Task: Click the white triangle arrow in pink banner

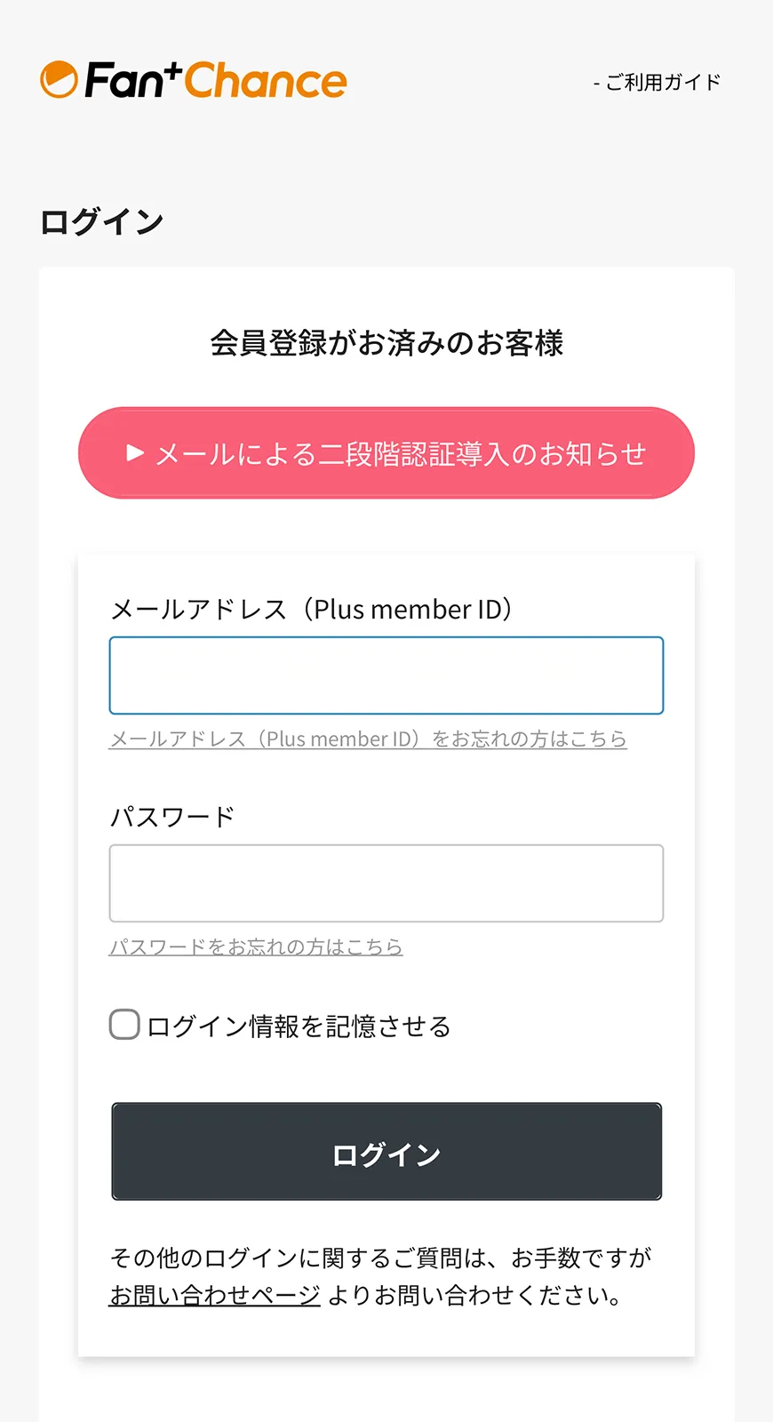Action: click(135, 453)
